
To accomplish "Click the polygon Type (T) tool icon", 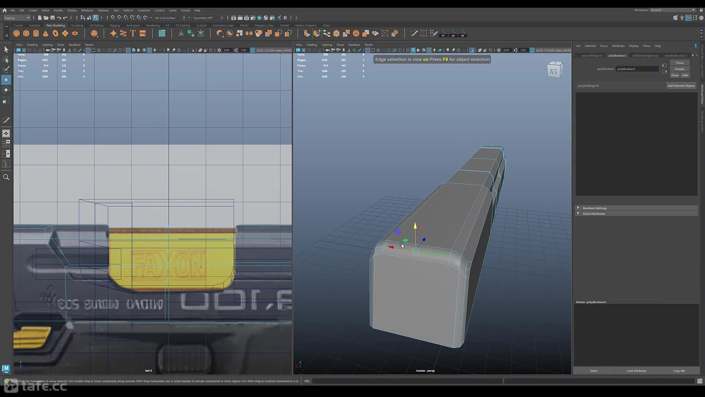I will click(x=133, y=33).
